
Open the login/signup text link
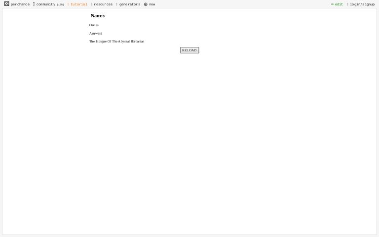click(x=362, y=4)
